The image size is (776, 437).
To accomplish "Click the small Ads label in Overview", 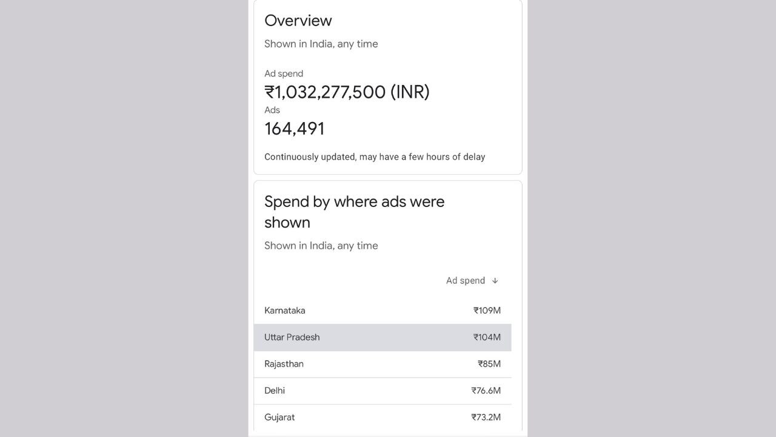I will pos(272,110).
